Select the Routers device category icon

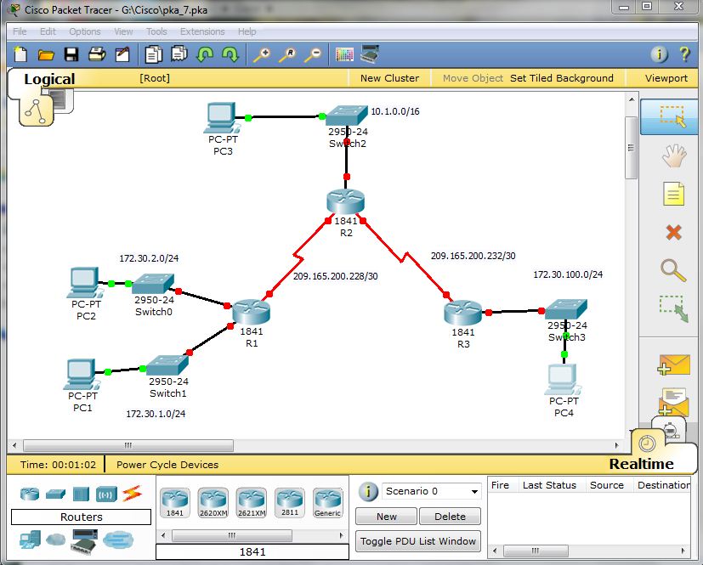coord(30,494)
